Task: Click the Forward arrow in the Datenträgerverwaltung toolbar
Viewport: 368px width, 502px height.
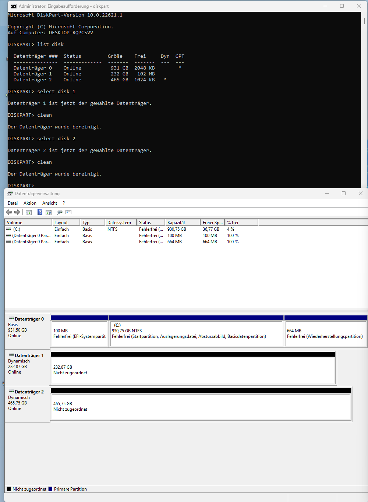Action: [x=17, y=212]
